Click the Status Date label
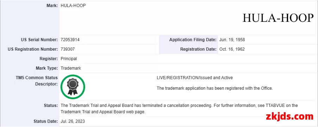Viewport: 318px width, 127px height. click(x=46, y=121)
